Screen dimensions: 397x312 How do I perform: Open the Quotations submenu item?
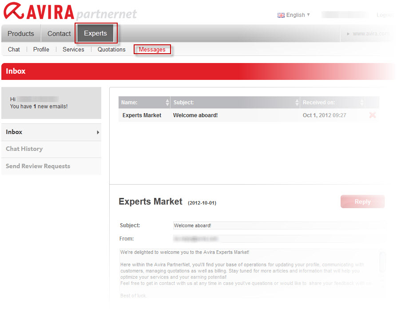click(111, 49)
